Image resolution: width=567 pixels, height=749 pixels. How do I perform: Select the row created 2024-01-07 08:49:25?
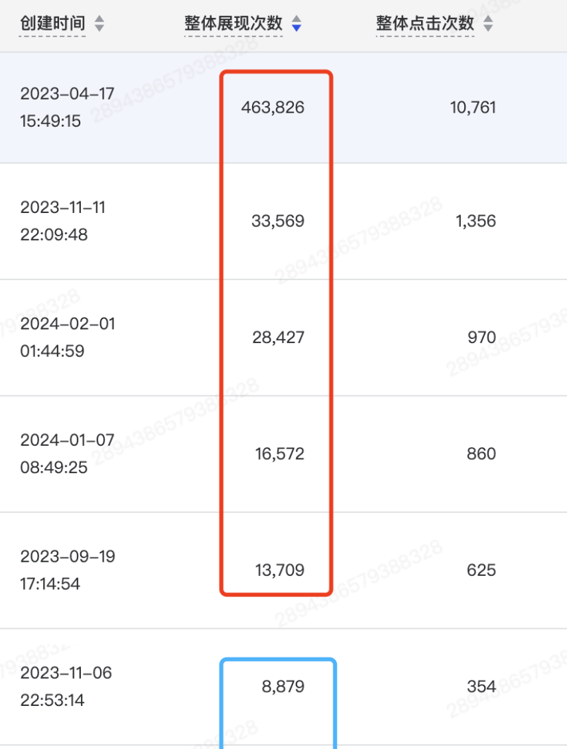[x=68, y=454]
